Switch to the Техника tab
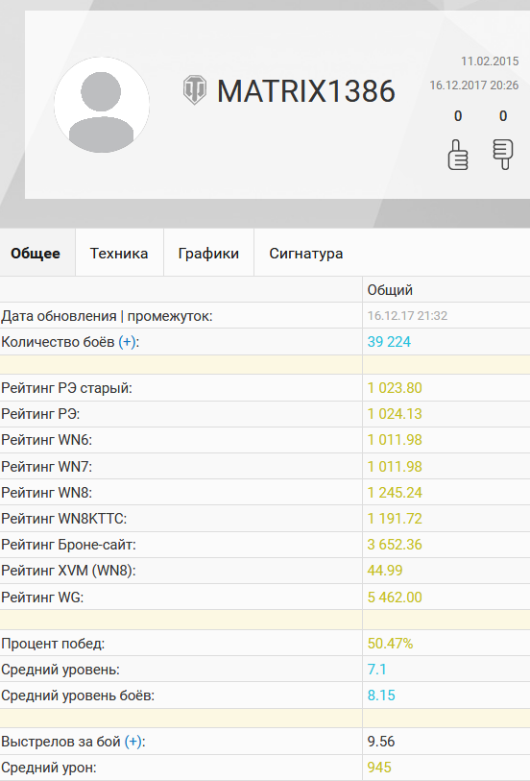Image resolution: width=530 pixels, height=781 pixels. [119, 253]
